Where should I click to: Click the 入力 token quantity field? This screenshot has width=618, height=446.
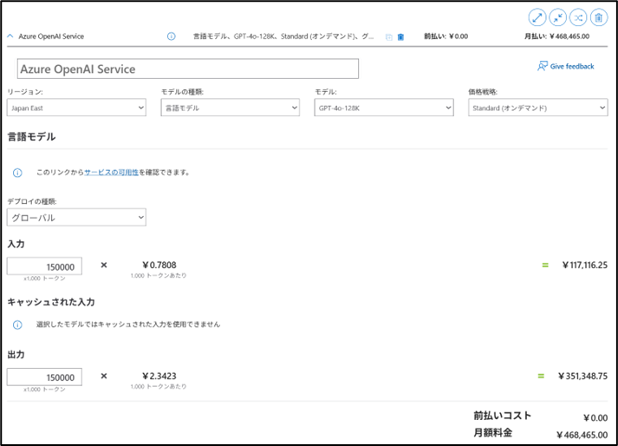coord(45,266)
